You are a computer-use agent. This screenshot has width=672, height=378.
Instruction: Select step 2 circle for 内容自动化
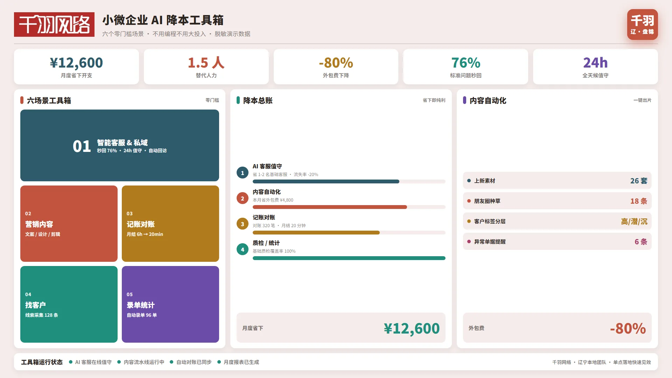click(243, 198)
